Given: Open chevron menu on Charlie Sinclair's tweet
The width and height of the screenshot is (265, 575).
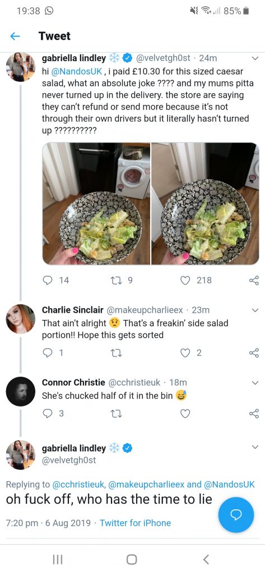Looking at the screenshot, I should click(255, 310).
